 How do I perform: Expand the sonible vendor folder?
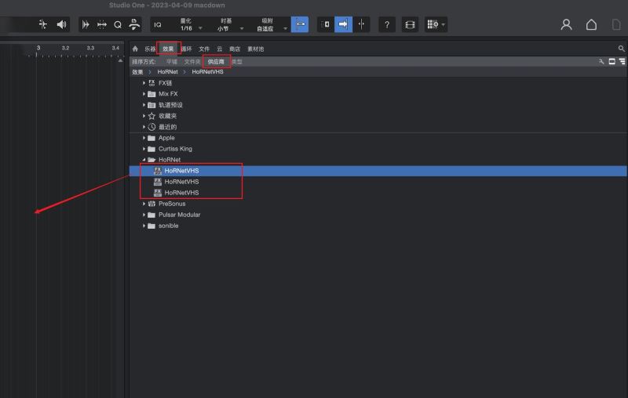click(x=144, y=226)
